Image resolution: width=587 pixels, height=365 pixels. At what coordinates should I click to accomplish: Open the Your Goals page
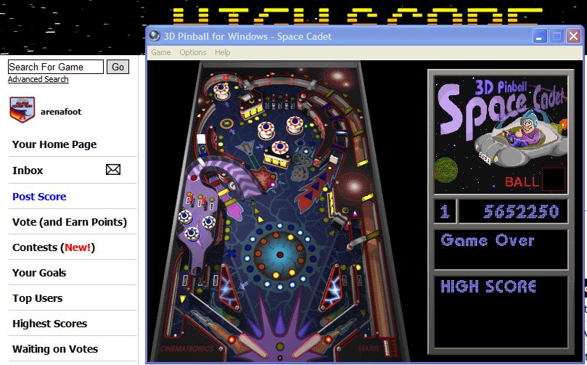(x=39, y=273)
